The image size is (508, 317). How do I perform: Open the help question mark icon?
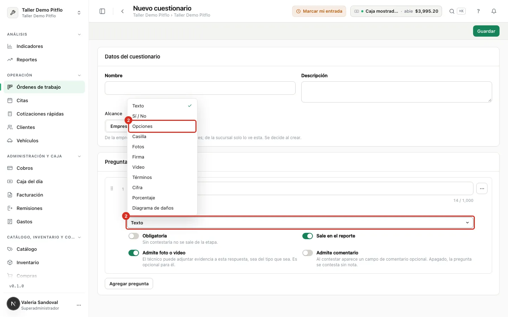point(478,11)
